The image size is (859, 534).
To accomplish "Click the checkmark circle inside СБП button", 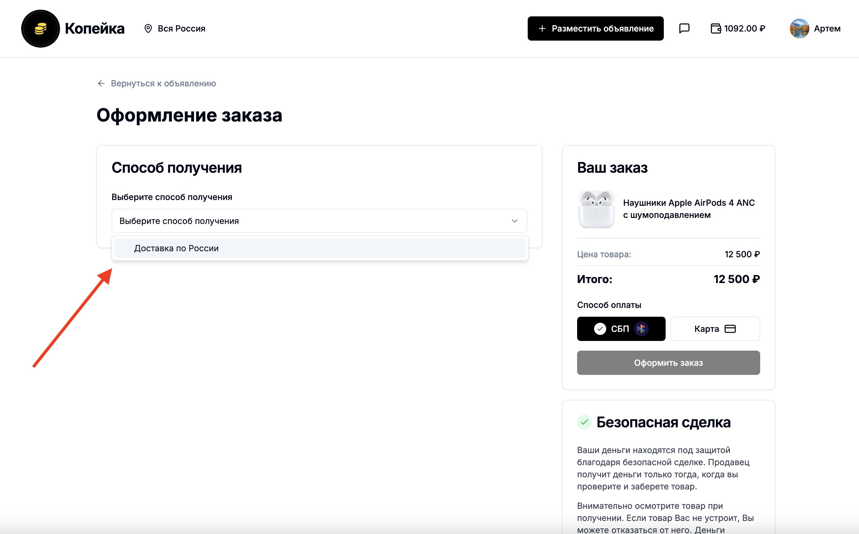I will [x=600, y=329].
